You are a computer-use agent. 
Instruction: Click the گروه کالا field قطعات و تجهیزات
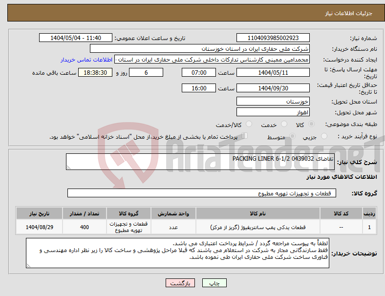[202, 193]
